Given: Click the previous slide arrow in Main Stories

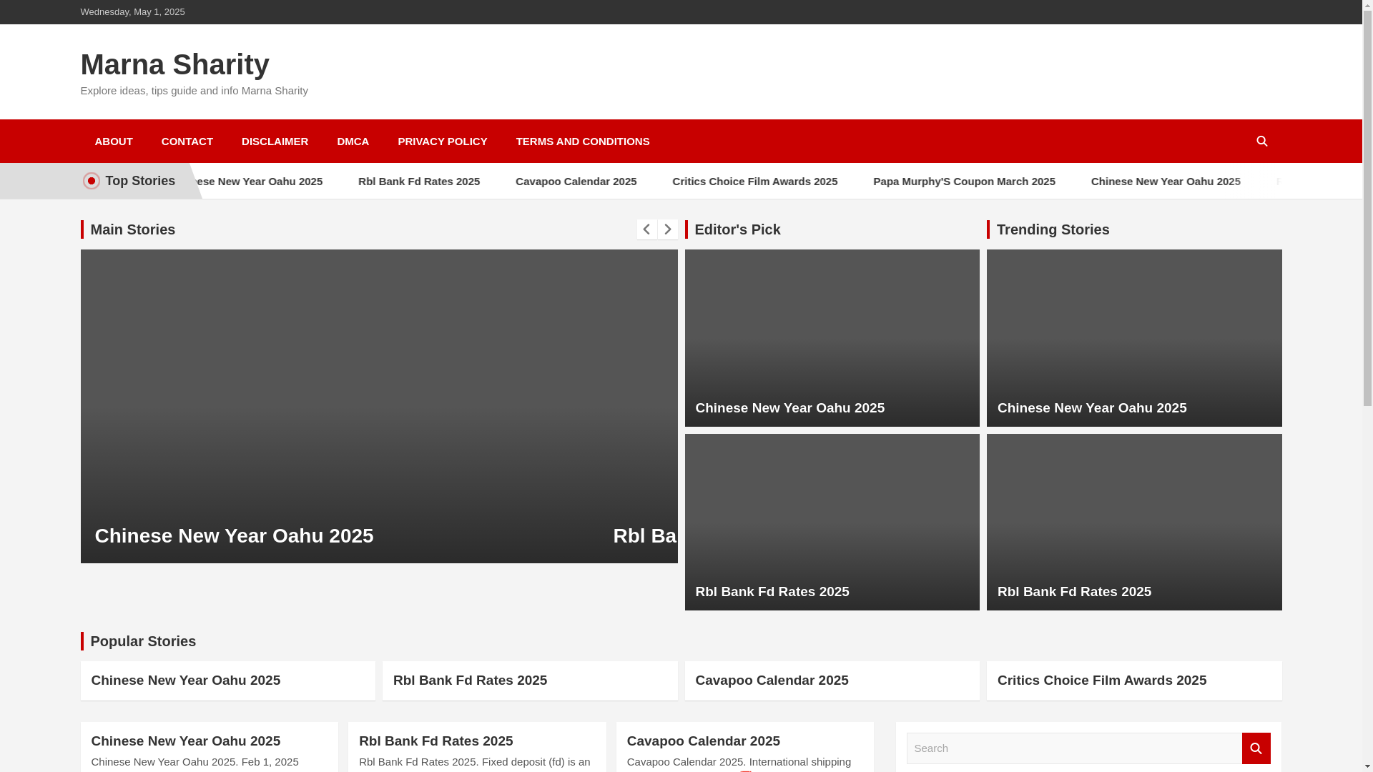Looking at the screenshot, I should coord(646,229).
